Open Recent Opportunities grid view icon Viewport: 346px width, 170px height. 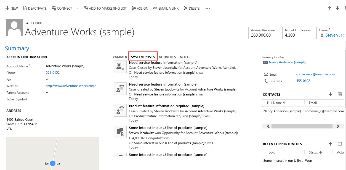pyautogui.click(x=340, y=144)
